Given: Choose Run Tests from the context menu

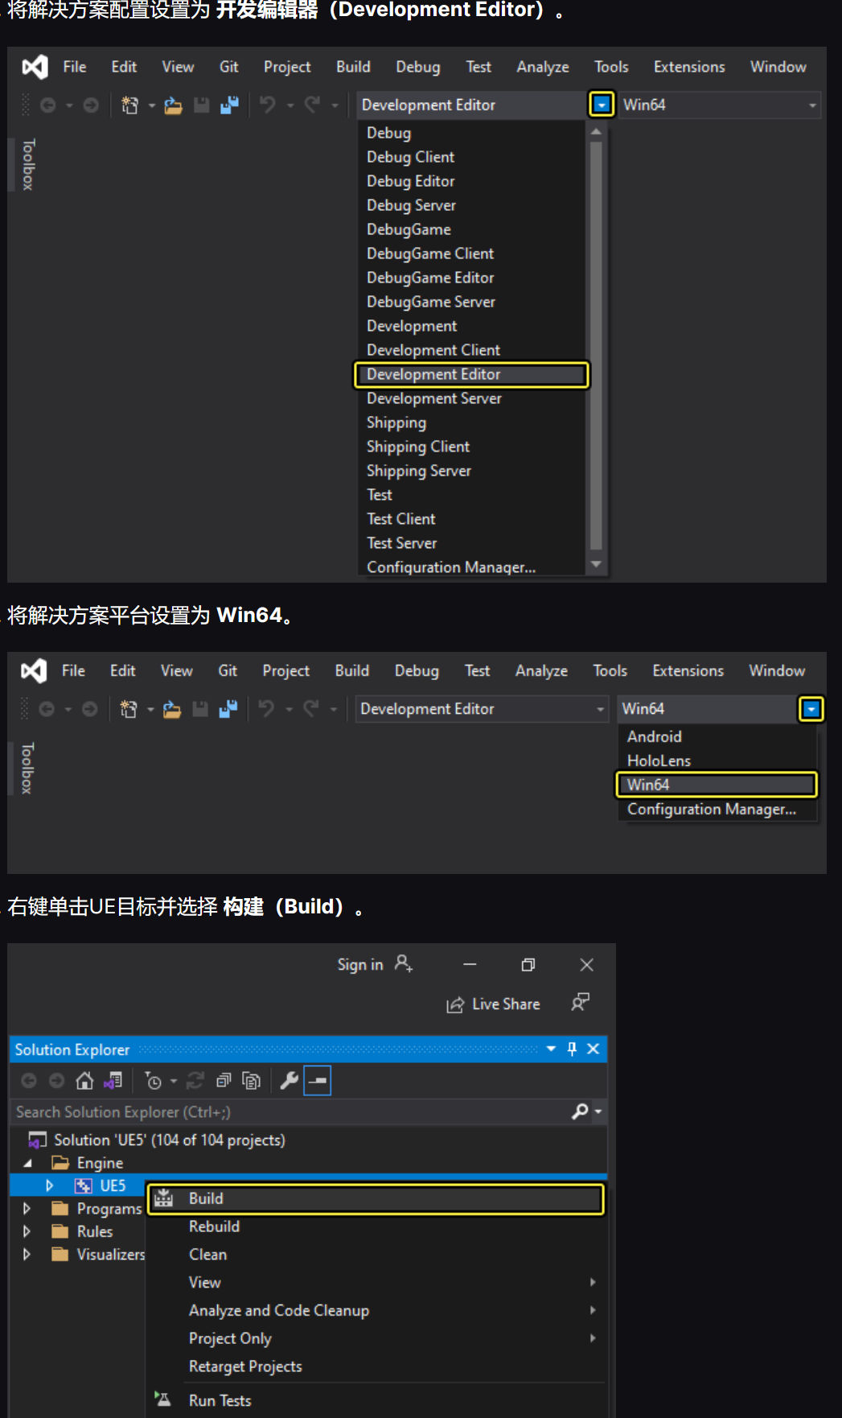Looking at the screenshot, I should click(376, 1400).
